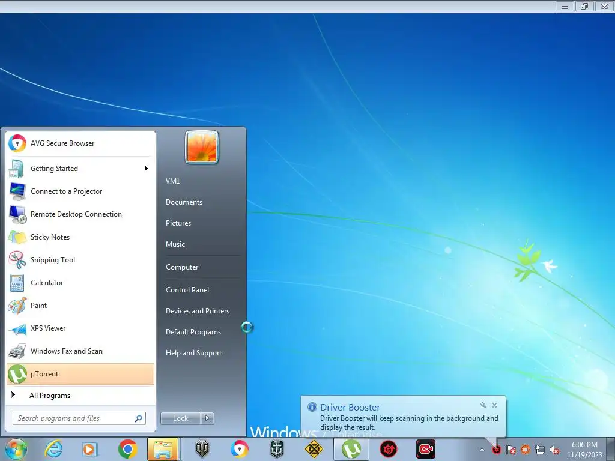
Task: Click the orange circular tray icon
Action: pyautogui.click(x=525, y=450)
